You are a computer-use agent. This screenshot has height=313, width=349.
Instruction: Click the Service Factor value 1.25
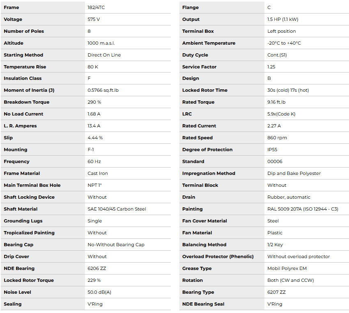click(x=271, y=67)
